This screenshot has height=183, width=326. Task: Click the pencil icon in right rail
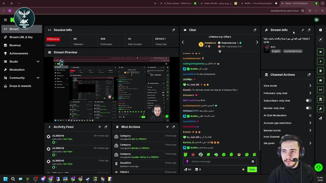click(320, 39)
